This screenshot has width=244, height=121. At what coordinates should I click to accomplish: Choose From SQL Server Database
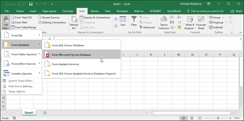click(x=82, y=45)
